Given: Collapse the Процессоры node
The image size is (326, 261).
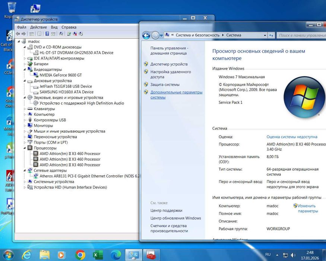Looking at the screenshot, I should [x=25, y=148].
